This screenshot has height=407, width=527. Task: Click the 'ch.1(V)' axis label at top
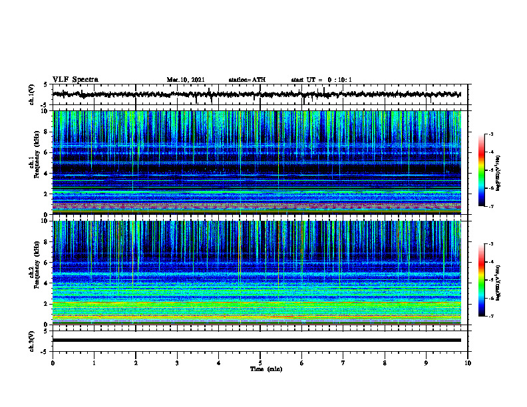(x=32, y=94)
